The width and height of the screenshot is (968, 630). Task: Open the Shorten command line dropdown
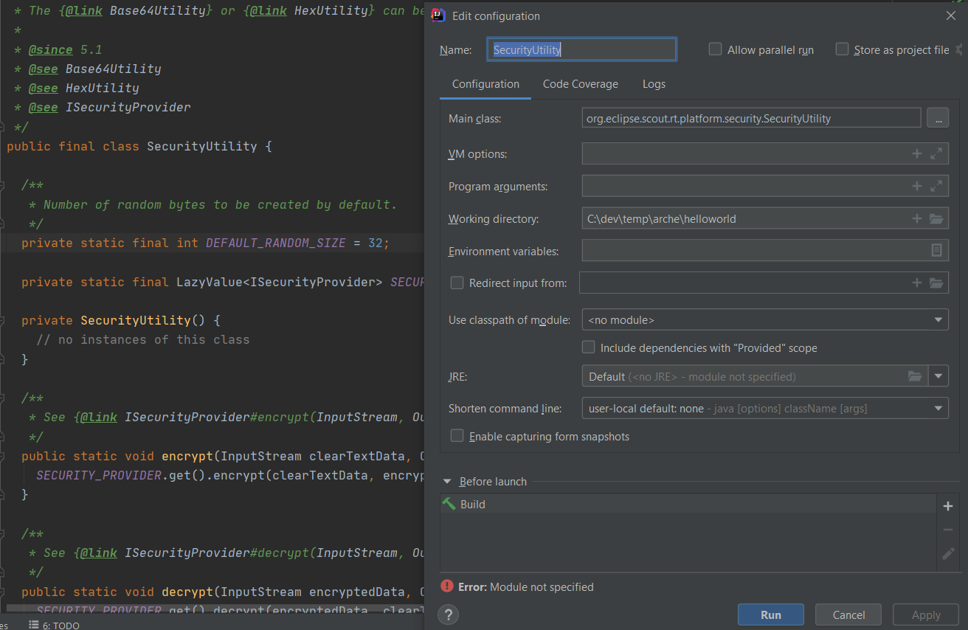(765, 408)
